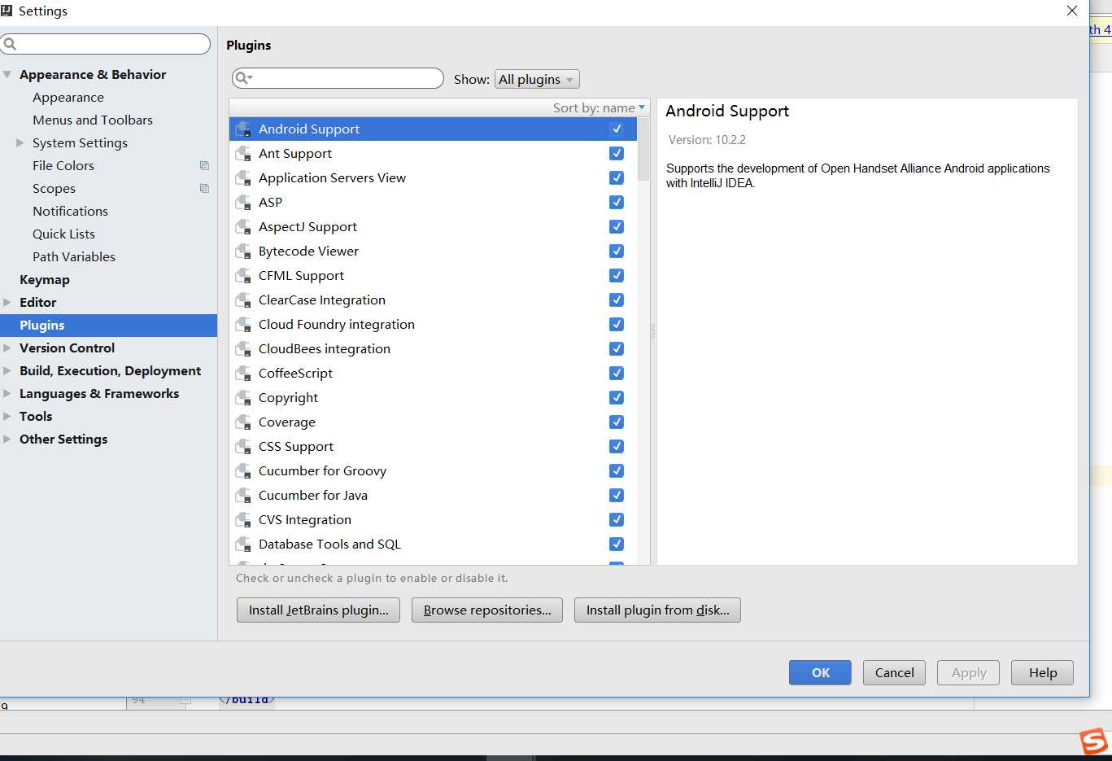Viewport: 1112px width, 761px height.
Task: Open the Plugins settings page
Action: click(108, 325)
